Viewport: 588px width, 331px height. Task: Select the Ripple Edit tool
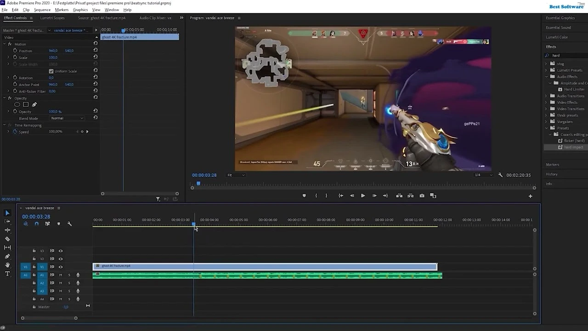7,230
